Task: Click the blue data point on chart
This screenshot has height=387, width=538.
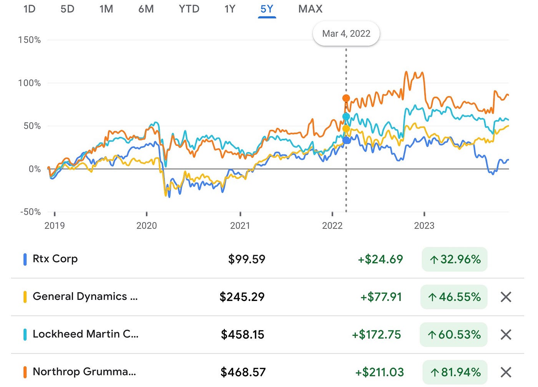Action: point(346,141)
